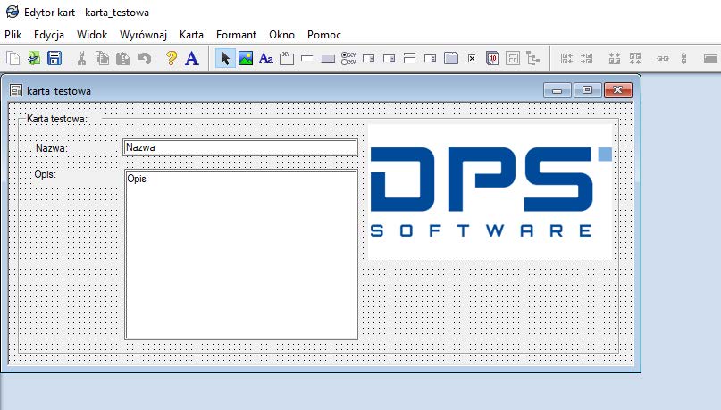This screenshot has width=721, height=410.
Task: Click the Paste clipboard icon
Action: point(122,58)
